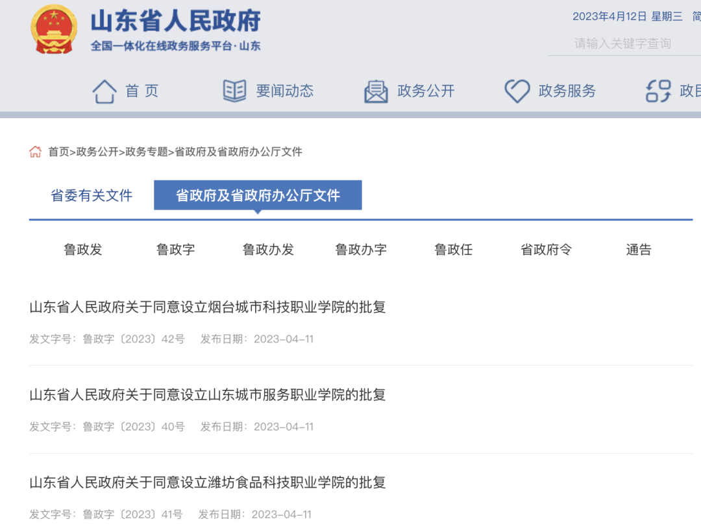Open the 烟台城市科技职业学院 approval document

(208, 307)
